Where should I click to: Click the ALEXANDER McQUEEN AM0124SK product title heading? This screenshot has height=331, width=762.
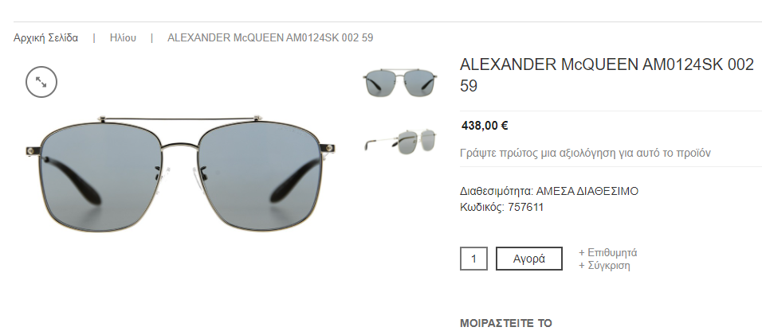coord(607,75)
